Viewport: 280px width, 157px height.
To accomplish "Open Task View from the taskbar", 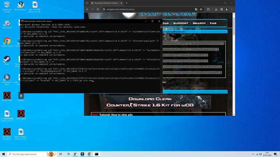I will coord(61,154).
